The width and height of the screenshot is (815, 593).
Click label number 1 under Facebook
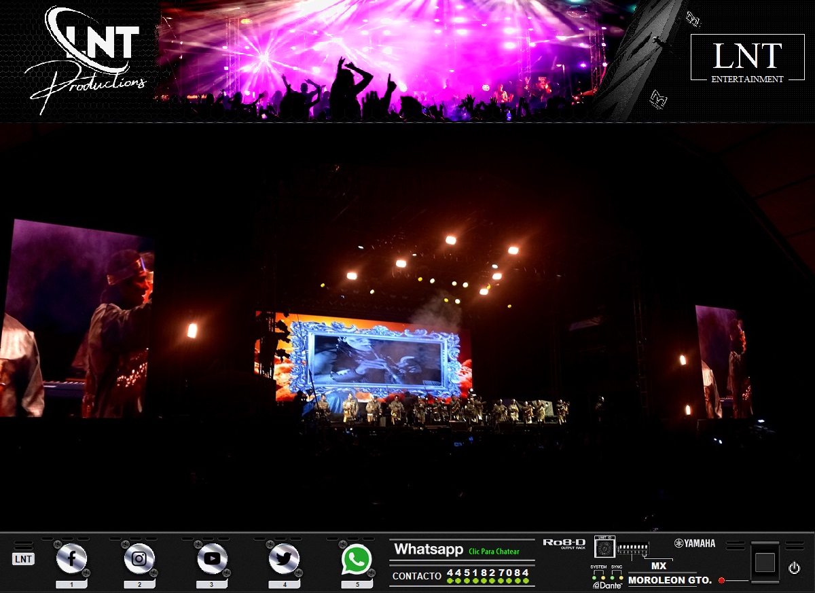coord(71,584)
